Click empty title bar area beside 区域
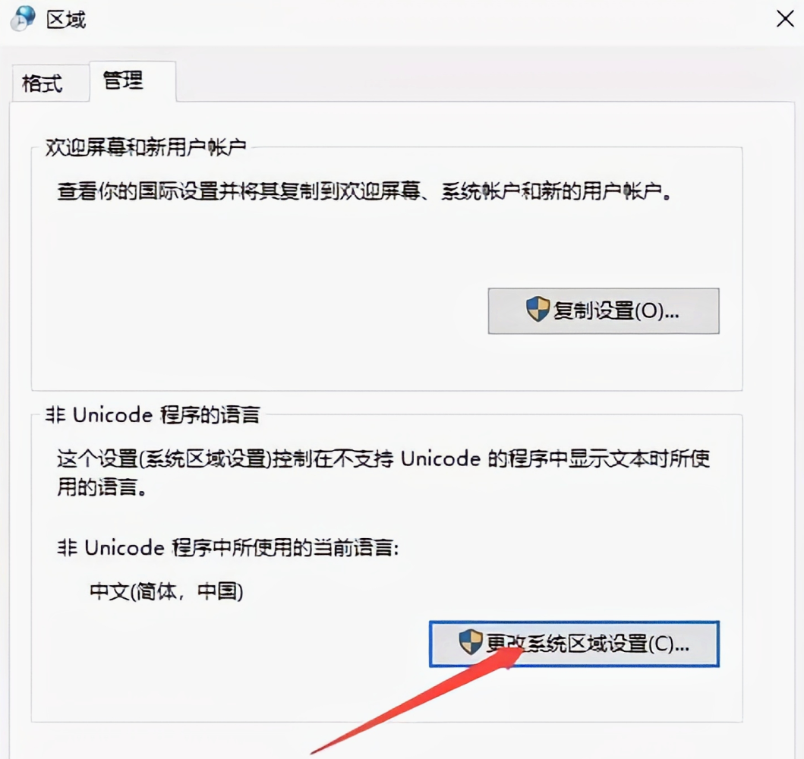The image size is (804, 759). point(410,20)
